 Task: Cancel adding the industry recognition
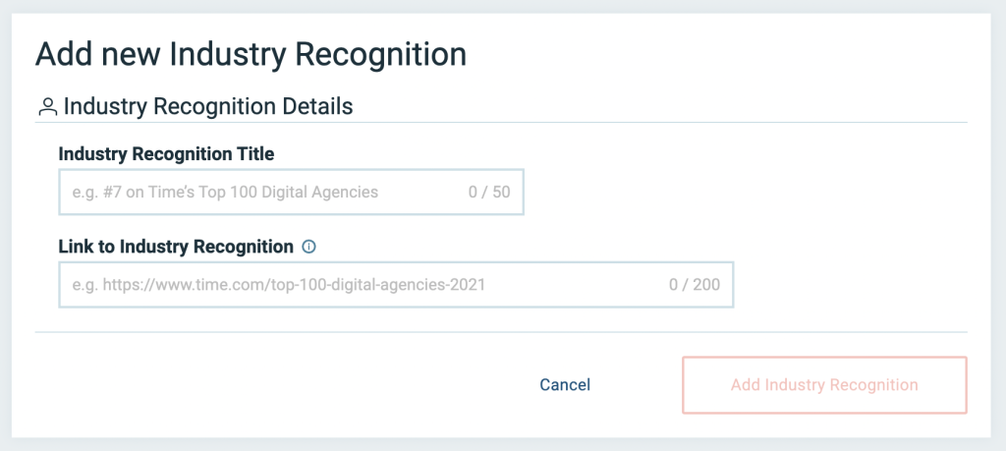[565, 385]
